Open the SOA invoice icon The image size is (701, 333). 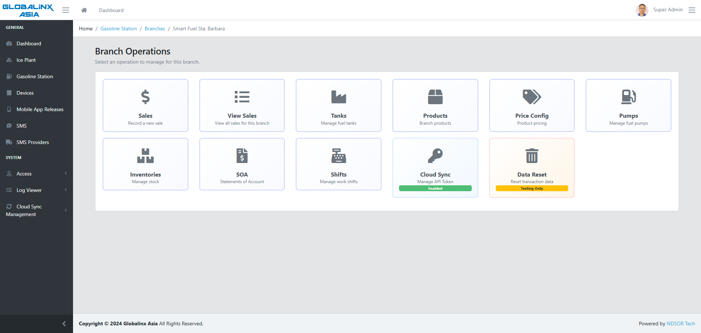coord(242,156)
